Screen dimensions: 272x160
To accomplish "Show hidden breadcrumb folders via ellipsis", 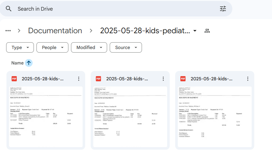I will point(8,31).
